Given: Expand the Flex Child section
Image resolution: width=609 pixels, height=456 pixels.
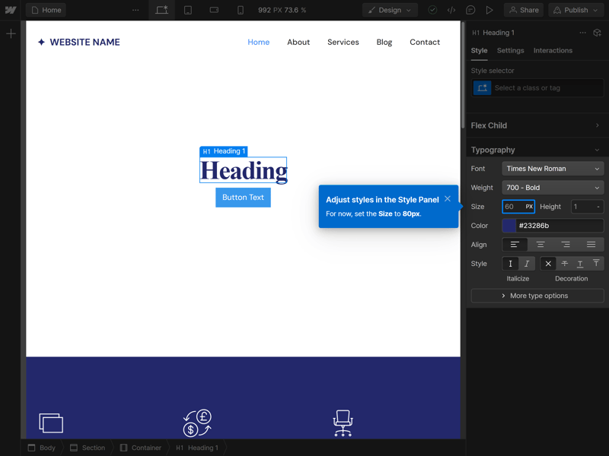Looking at the screenshot, I should click(537, 125).
